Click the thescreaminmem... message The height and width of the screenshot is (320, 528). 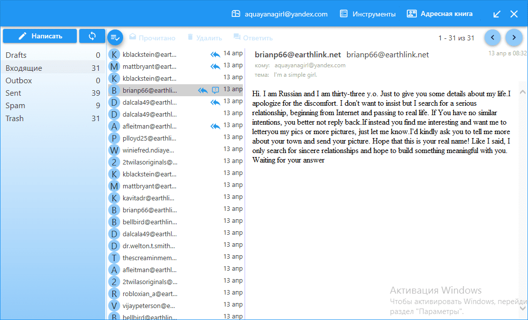[176, 258]
